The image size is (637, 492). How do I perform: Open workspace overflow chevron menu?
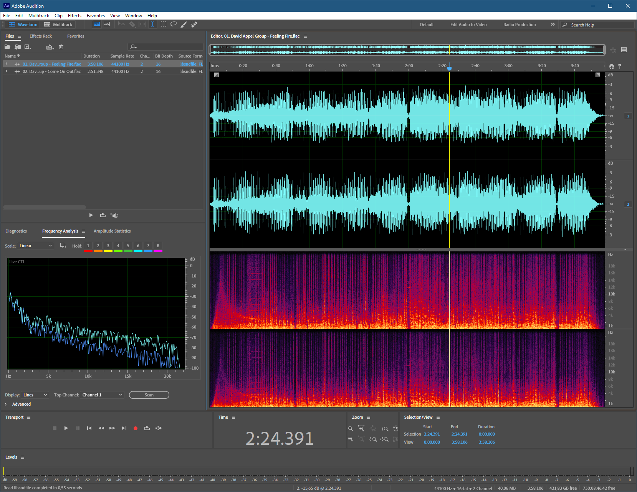coord(553,24)
